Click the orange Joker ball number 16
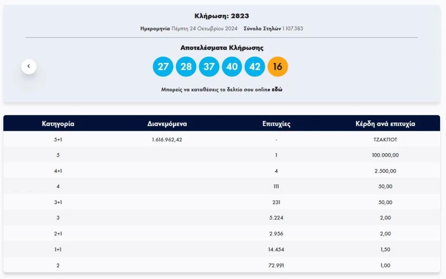The height and width of the screenshot is (279, 446). pos(278,67)
